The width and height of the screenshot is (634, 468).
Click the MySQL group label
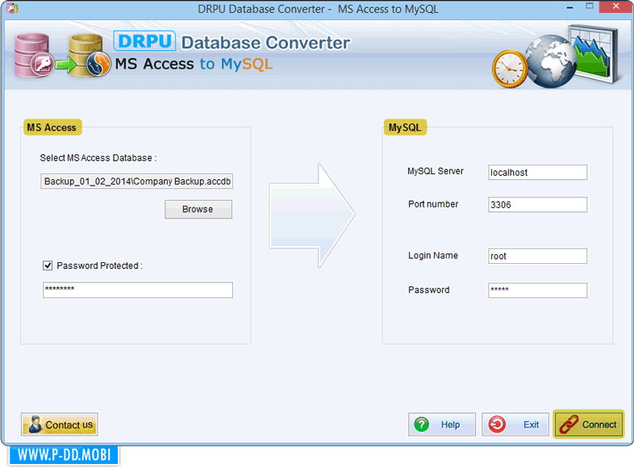[405, 127]
